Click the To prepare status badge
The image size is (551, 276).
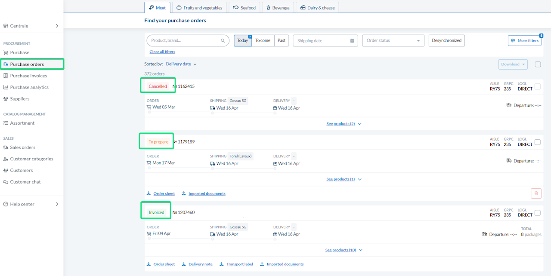point(158,142)
